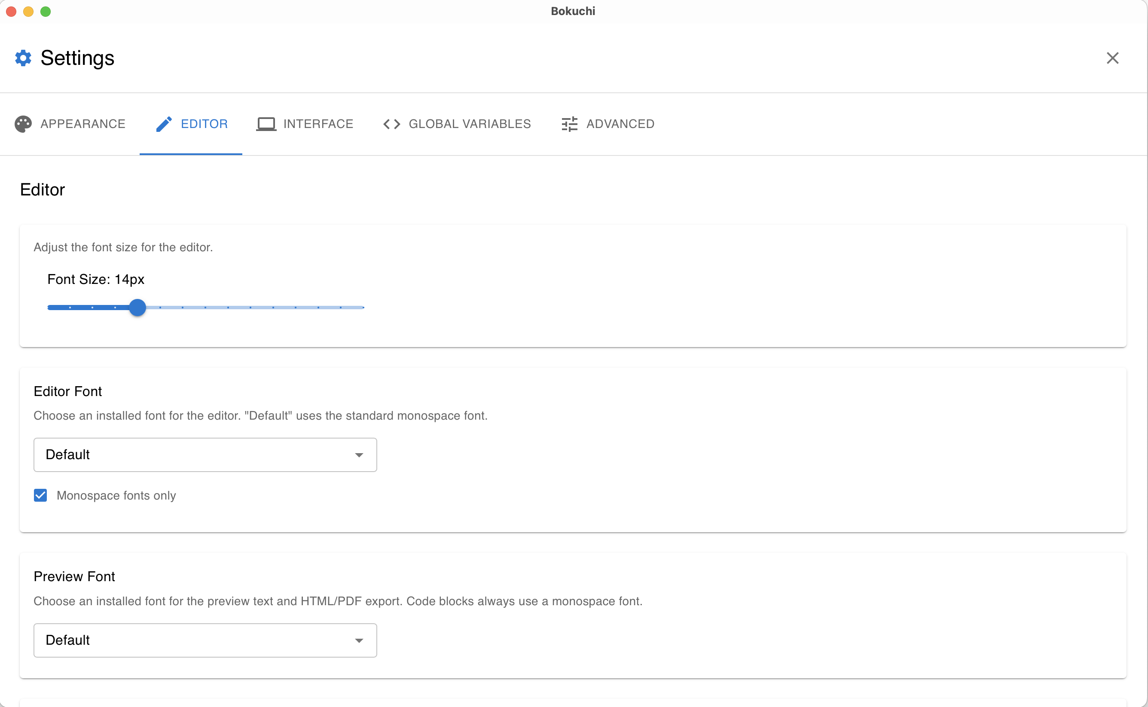Image resolution: width=1148 pixels, height=707 pixels.
Task: Select the EDITOR tab label
Action: tap(205, 124)
